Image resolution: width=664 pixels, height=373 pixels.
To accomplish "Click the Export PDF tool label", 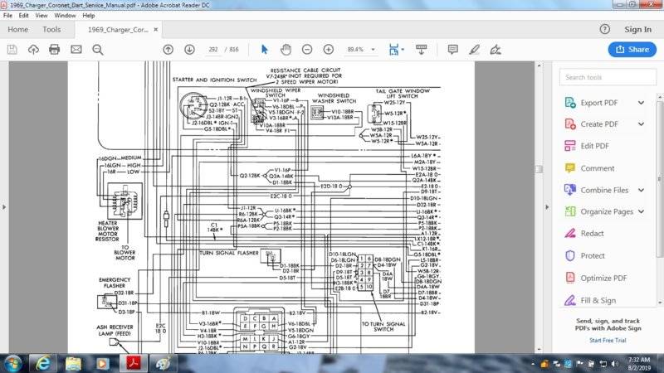I will point(598,103).
